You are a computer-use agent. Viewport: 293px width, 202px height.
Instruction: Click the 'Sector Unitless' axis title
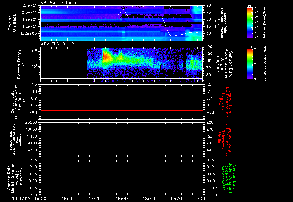(x=12, y=23)
